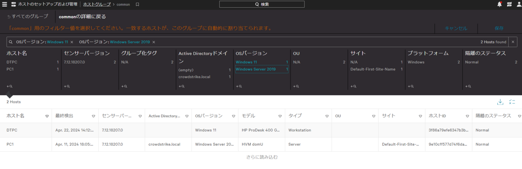Viewport: 522px width, 169px height.
Task: Open Active Directory column dropdown arrow
Action: click(187, 116)
